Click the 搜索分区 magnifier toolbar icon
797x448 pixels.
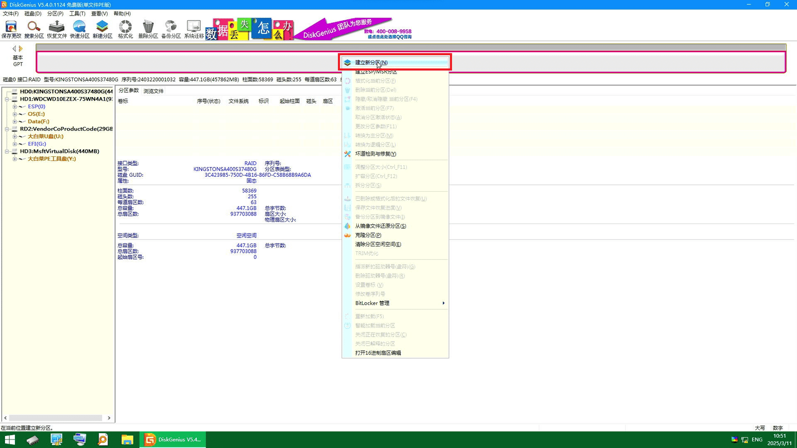pyautogui.click(x=34, y=29)
